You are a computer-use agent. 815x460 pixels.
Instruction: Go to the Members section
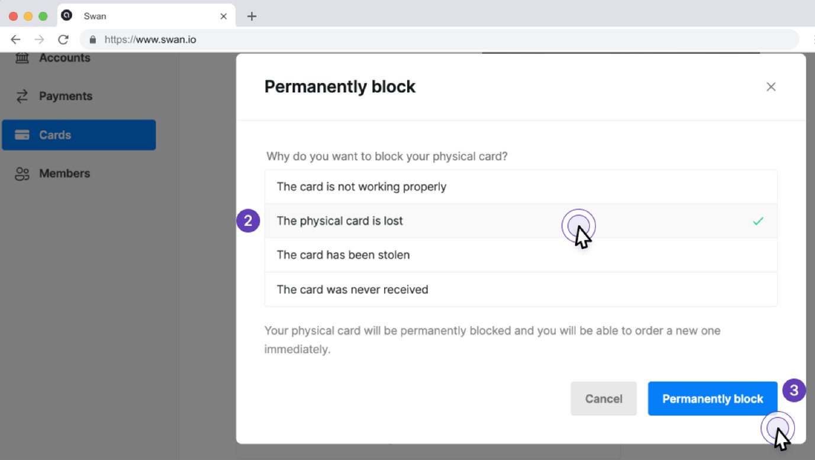(x=65, y=173)
